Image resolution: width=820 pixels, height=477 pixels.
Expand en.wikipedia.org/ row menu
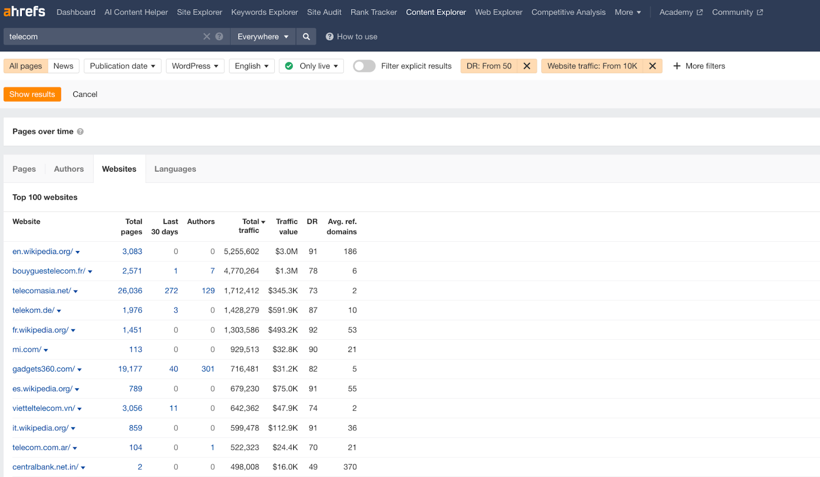pos(77,252)
